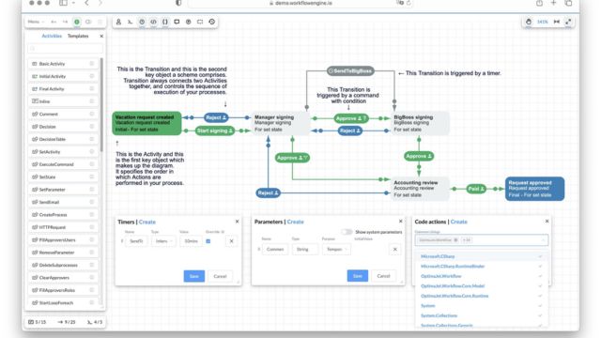Select Initial Activity in activities list
Image resolution: width=601 pixels, height=338 pixels.
pos(63,76)
